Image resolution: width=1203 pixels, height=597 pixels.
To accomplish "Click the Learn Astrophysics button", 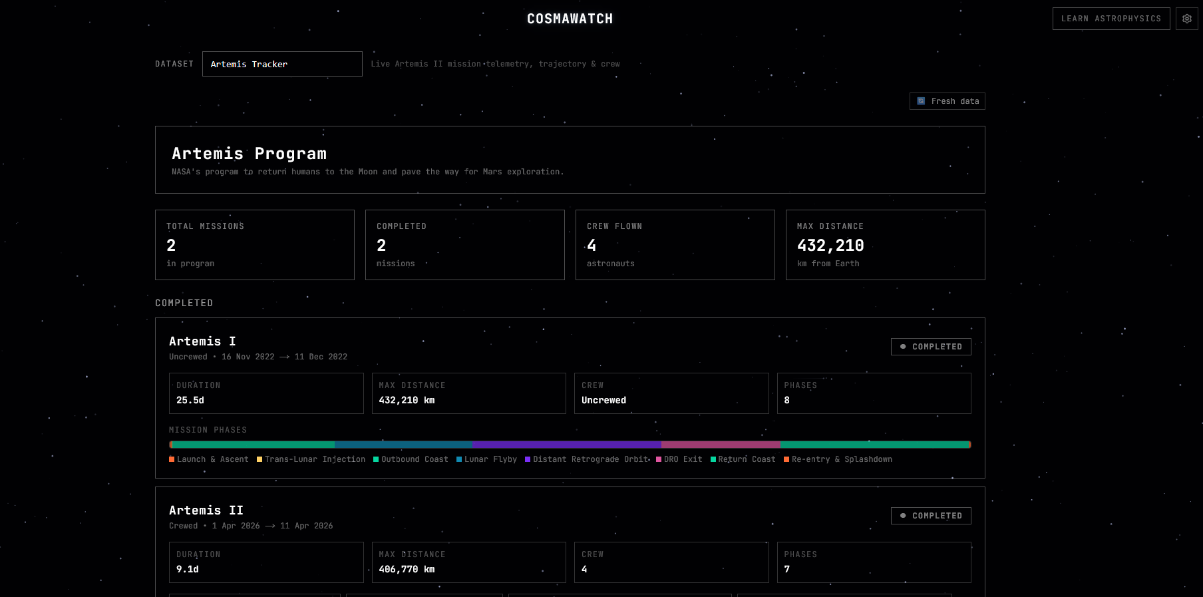I will [1111, 19].
